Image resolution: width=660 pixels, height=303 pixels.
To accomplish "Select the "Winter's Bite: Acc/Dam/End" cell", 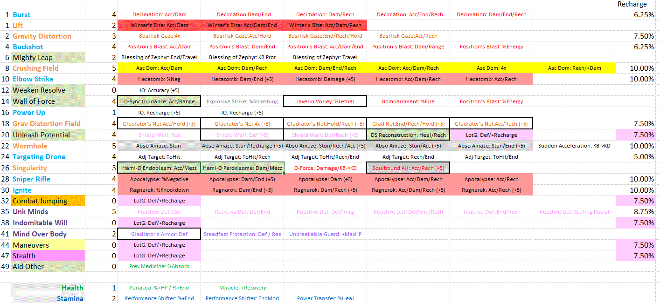I will 242,25.
